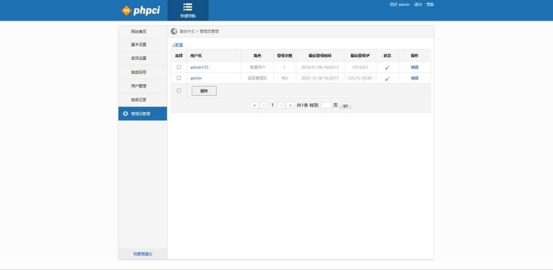Toggle status checkmark for admin123
The height and width of the screenshot is (270, 553).
pyautogui.click(x=387, y=67)
